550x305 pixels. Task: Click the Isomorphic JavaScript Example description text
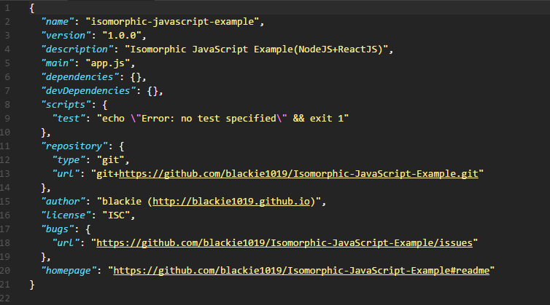click(259, 49)
